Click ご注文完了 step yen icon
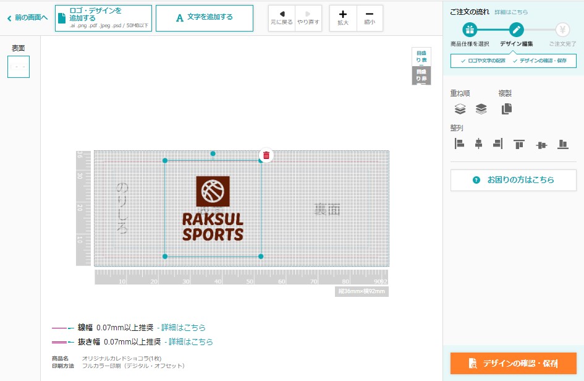This screenshot has height=381, width=584. [562, 30]
